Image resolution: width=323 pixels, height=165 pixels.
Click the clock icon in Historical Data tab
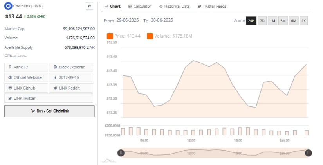pyautogui.click(x=161, y=7)
